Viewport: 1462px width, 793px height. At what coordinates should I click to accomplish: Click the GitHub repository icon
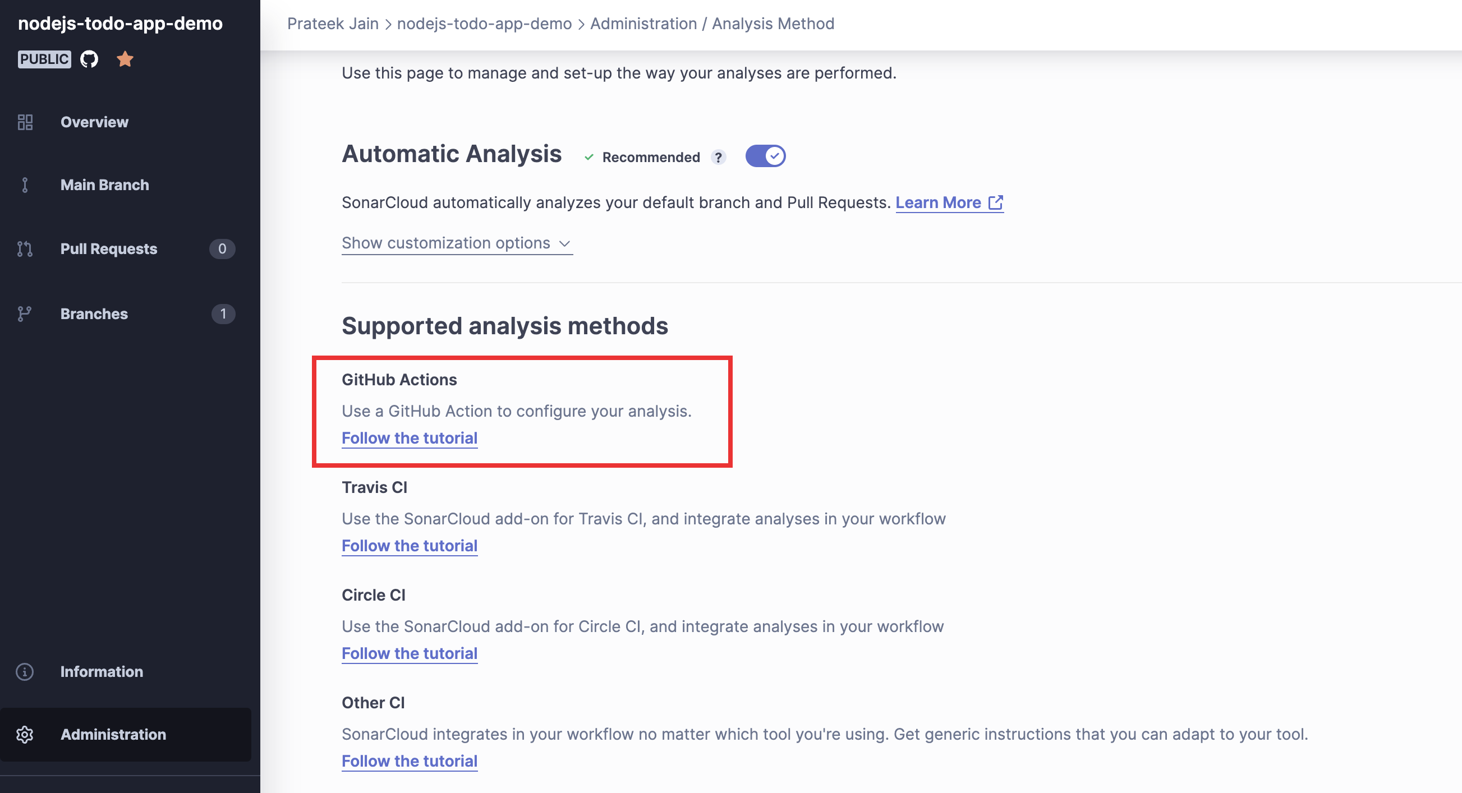89,59
